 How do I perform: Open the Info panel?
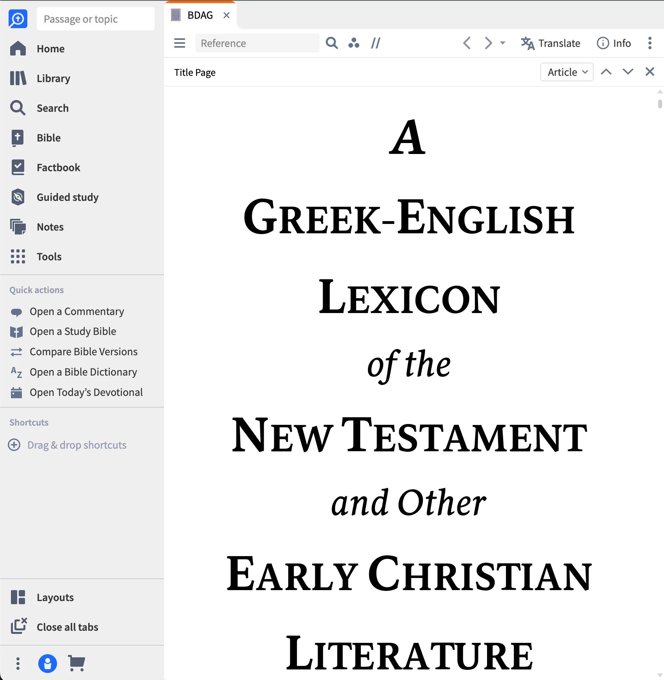coord(613,43)
